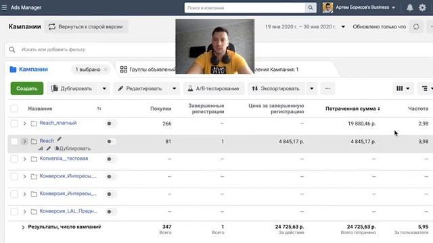Click the more options ellipsis button
This screenshot has width=433, height=243.
point(327,88)
